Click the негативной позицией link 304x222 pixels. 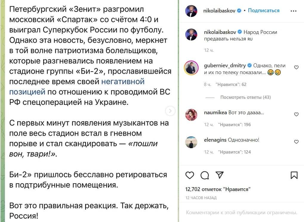(x=123, y=81)
